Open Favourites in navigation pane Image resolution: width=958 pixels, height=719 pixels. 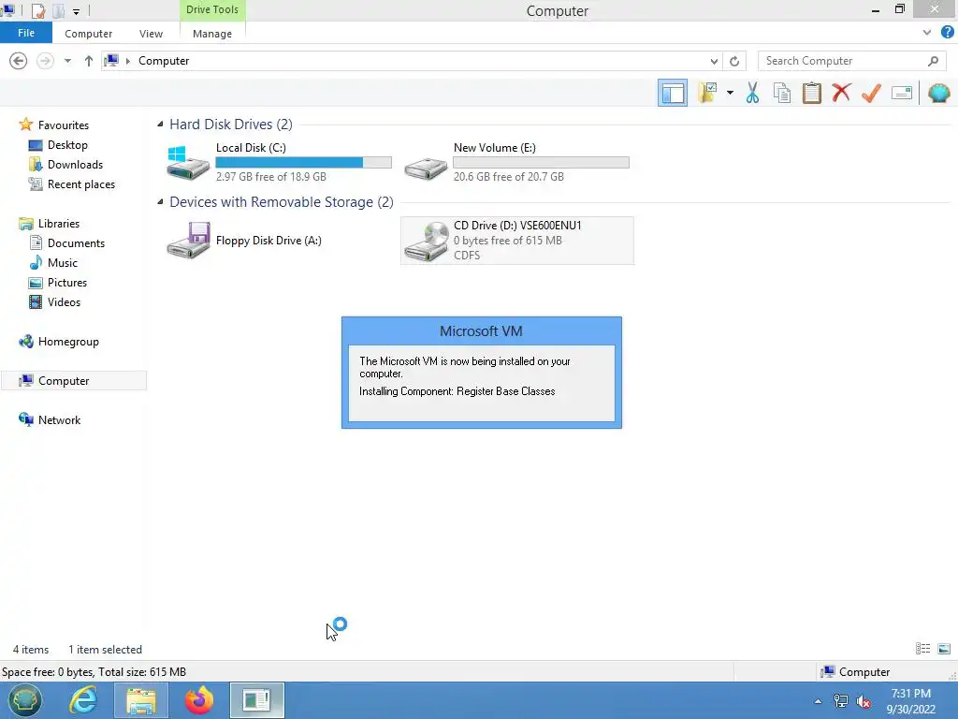pos(63,125)
